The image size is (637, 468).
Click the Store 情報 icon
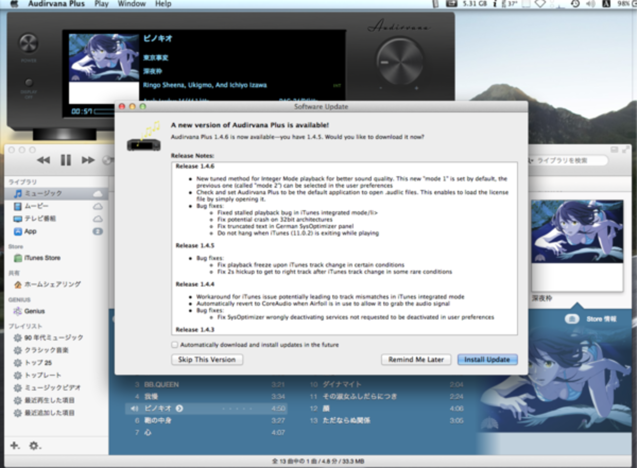click(572, 319)
